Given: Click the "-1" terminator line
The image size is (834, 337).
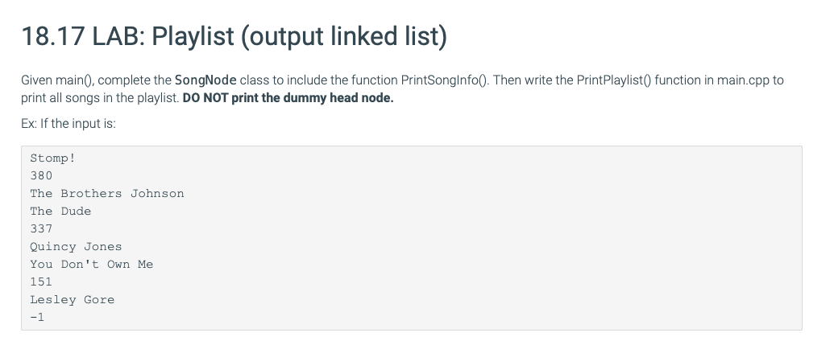Looking at the screenshot, I should [37, 318].
